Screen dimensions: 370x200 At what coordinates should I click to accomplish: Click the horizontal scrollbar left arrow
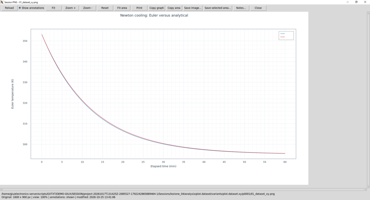[1, 190]
